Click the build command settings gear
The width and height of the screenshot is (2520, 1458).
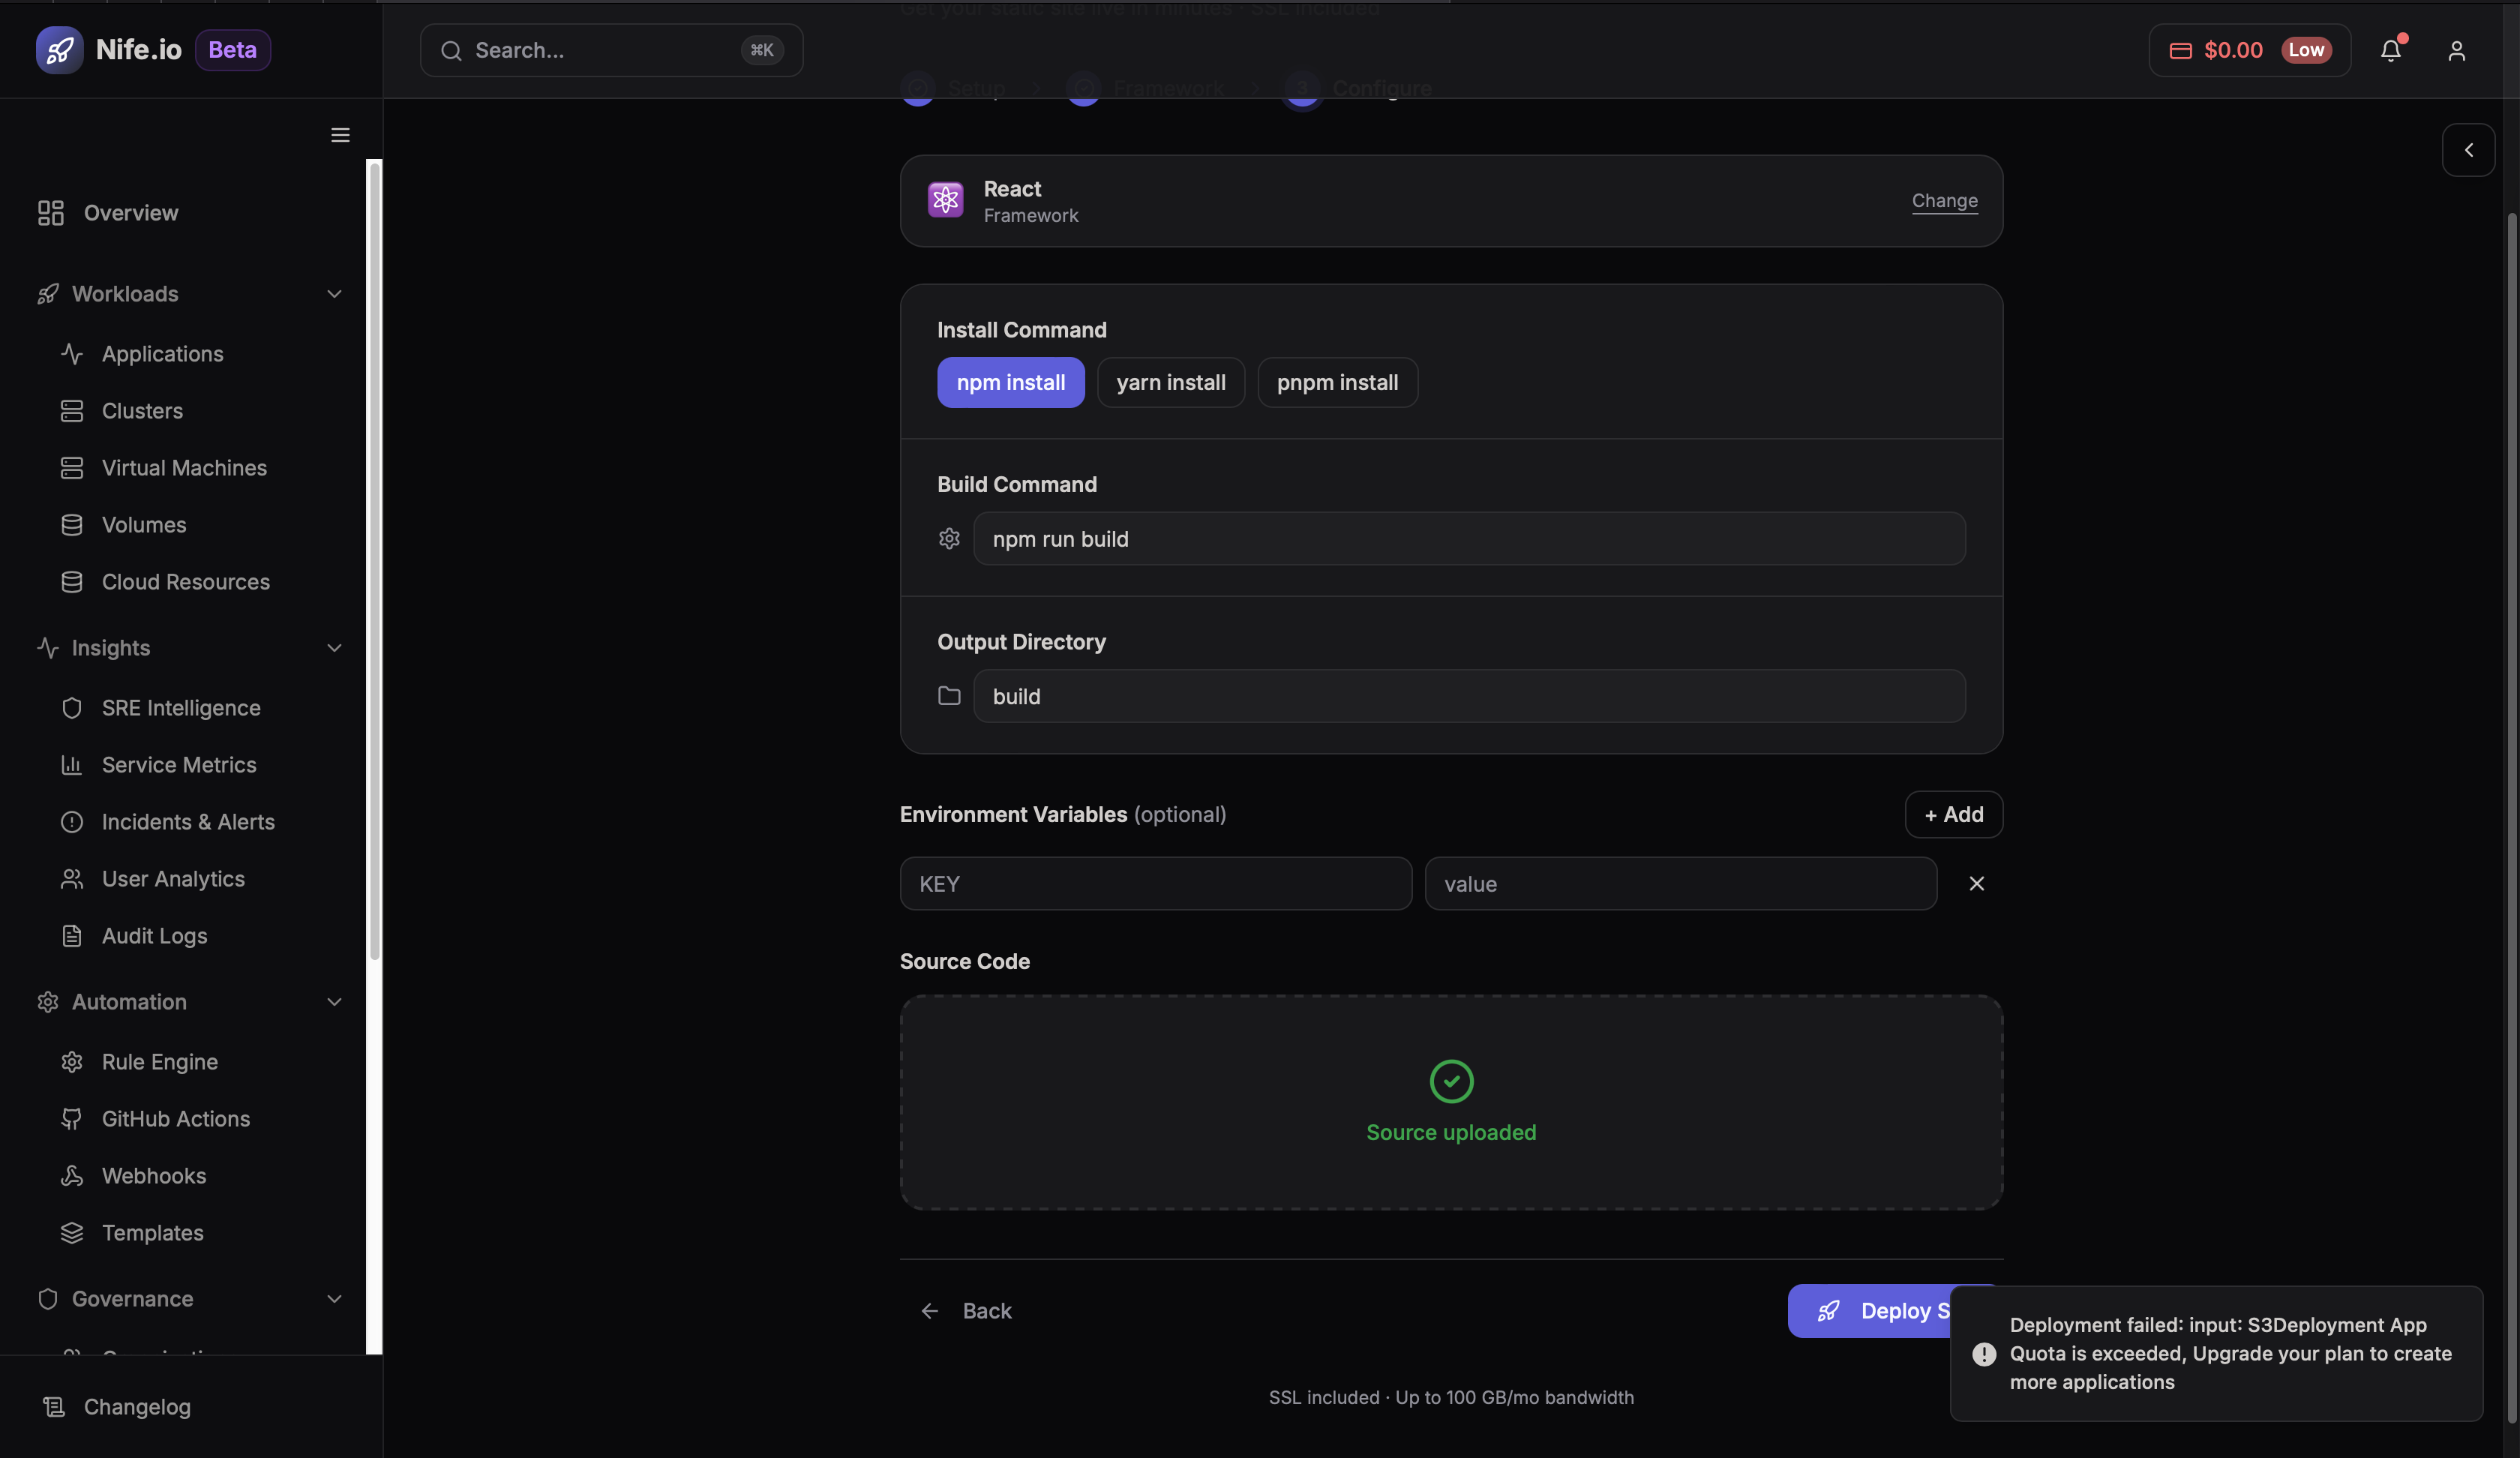coord(949,538)
